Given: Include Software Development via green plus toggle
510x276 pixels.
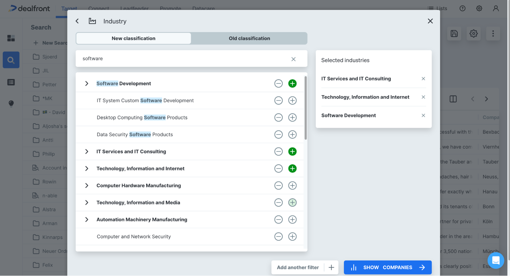Looking at the screenshot, I should pyautogui.click(x=292, y=83).
